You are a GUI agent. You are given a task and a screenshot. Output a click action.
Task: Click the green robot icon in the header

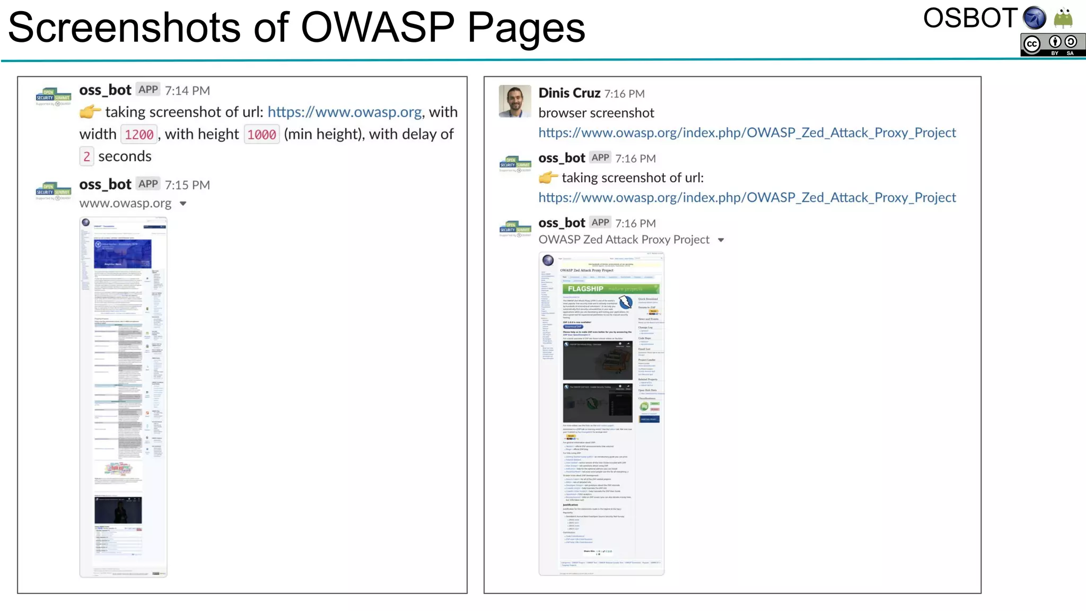click(1063, 18)
